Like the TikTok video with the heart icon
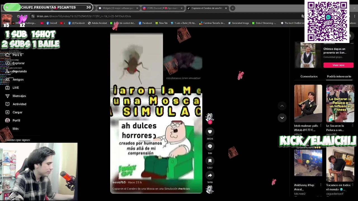Screen dimensions: 358x201 (210, 131)
